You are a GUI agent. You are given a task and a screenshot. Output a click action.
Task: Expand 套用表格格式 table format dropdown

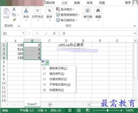79,15
